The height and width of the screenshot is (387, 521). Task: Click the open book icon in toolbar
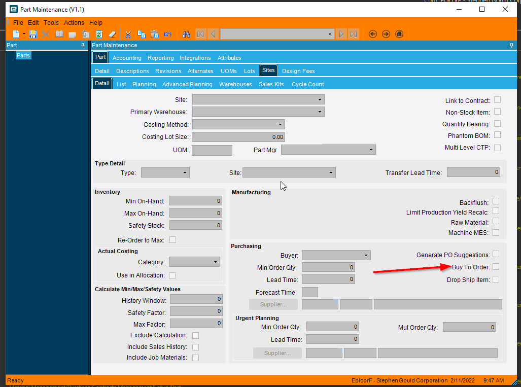point(59,34)
